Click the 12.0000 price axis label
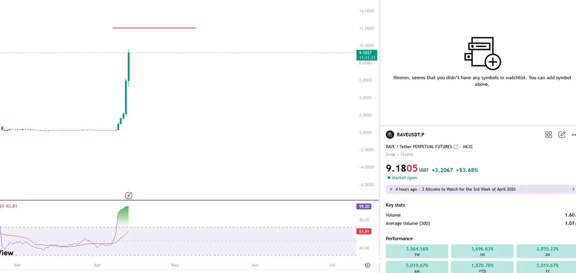 [366, 28]
